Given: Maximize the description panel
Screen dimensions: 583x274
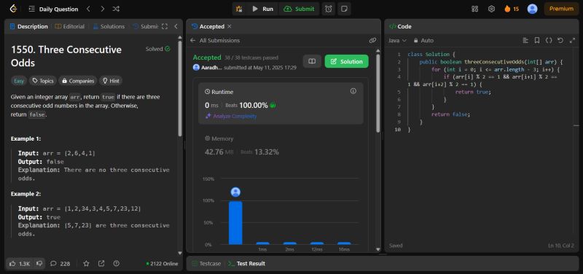Looking at the screenshot, I should (x=165, y=26).
